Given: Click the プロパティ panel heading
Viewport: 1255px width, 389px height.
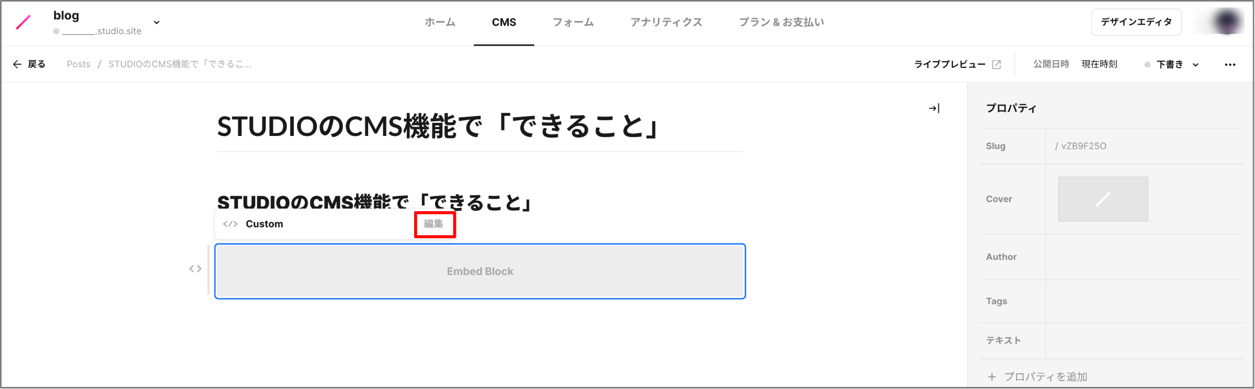Looking at the screenshot, I should [x=1011, y=108].
